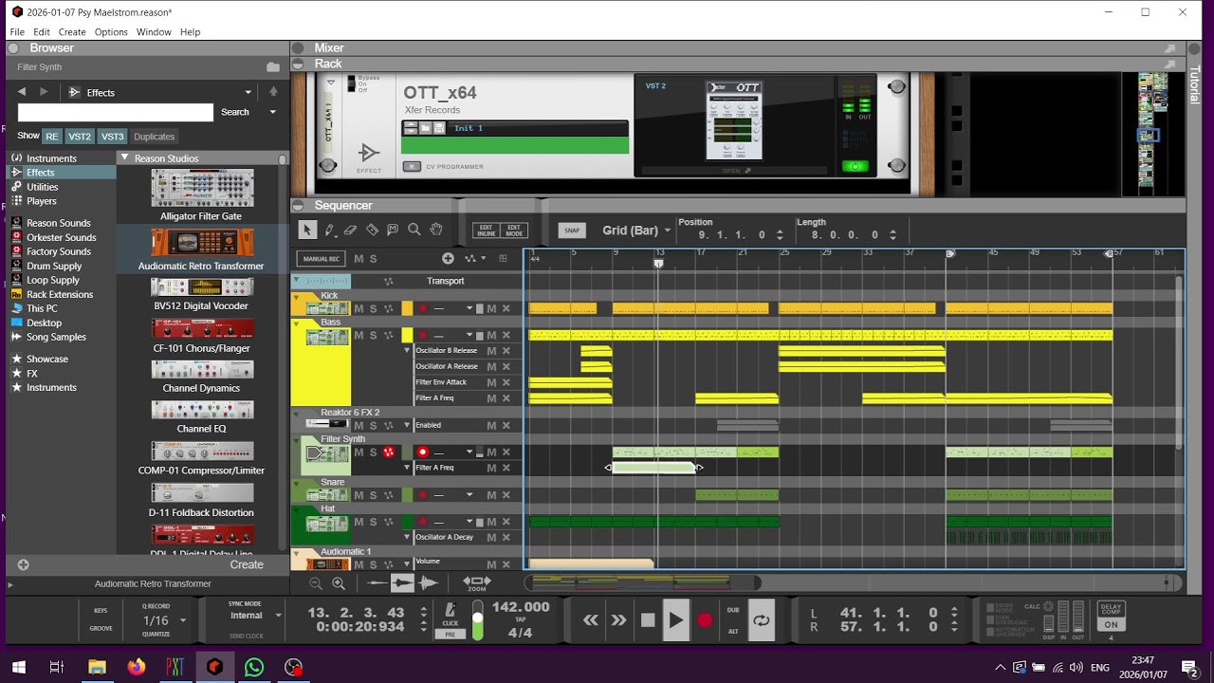Click the Record transport button
The height and width of the screenshot is (683, 1214).
coord(705,620)
